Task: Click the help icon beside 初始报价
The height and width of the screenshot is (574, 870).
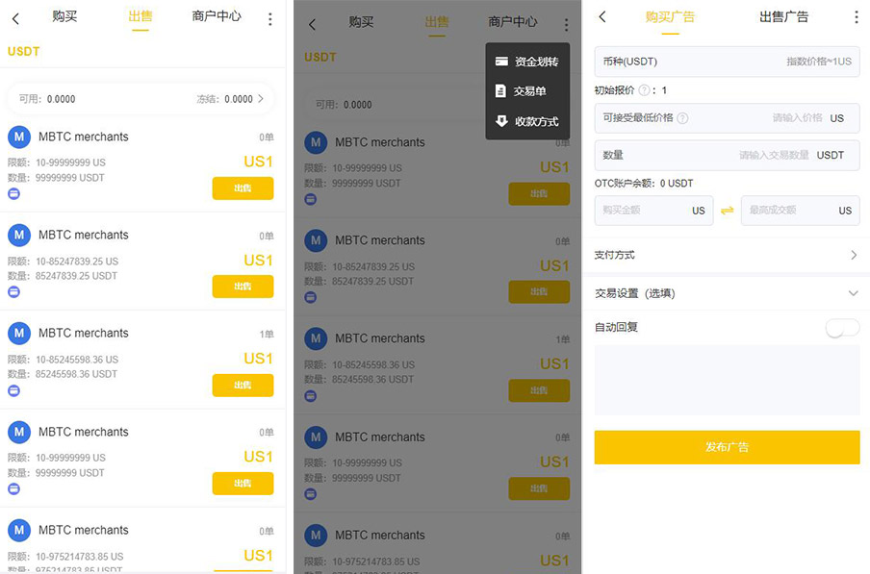Action: [x=644, y=90]
